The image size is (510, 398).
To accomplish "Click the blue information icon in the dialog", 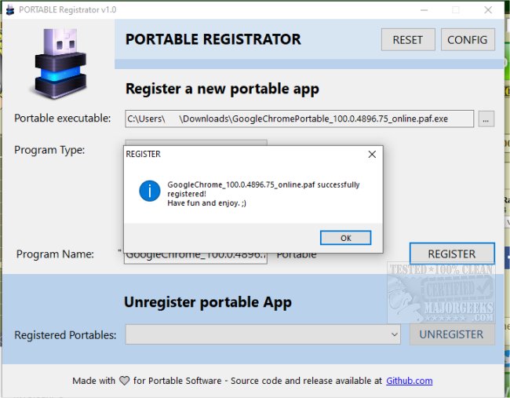I will coord(150,191).
